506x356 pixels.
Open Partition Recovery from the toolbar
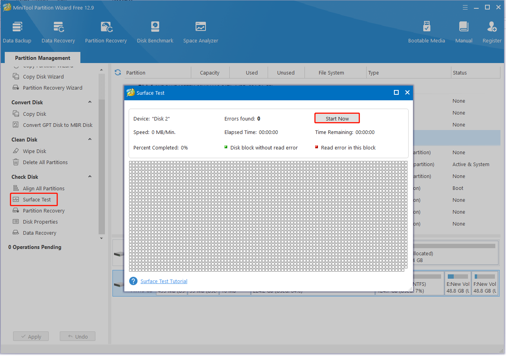pyautogui.click(x=106, y=32)
